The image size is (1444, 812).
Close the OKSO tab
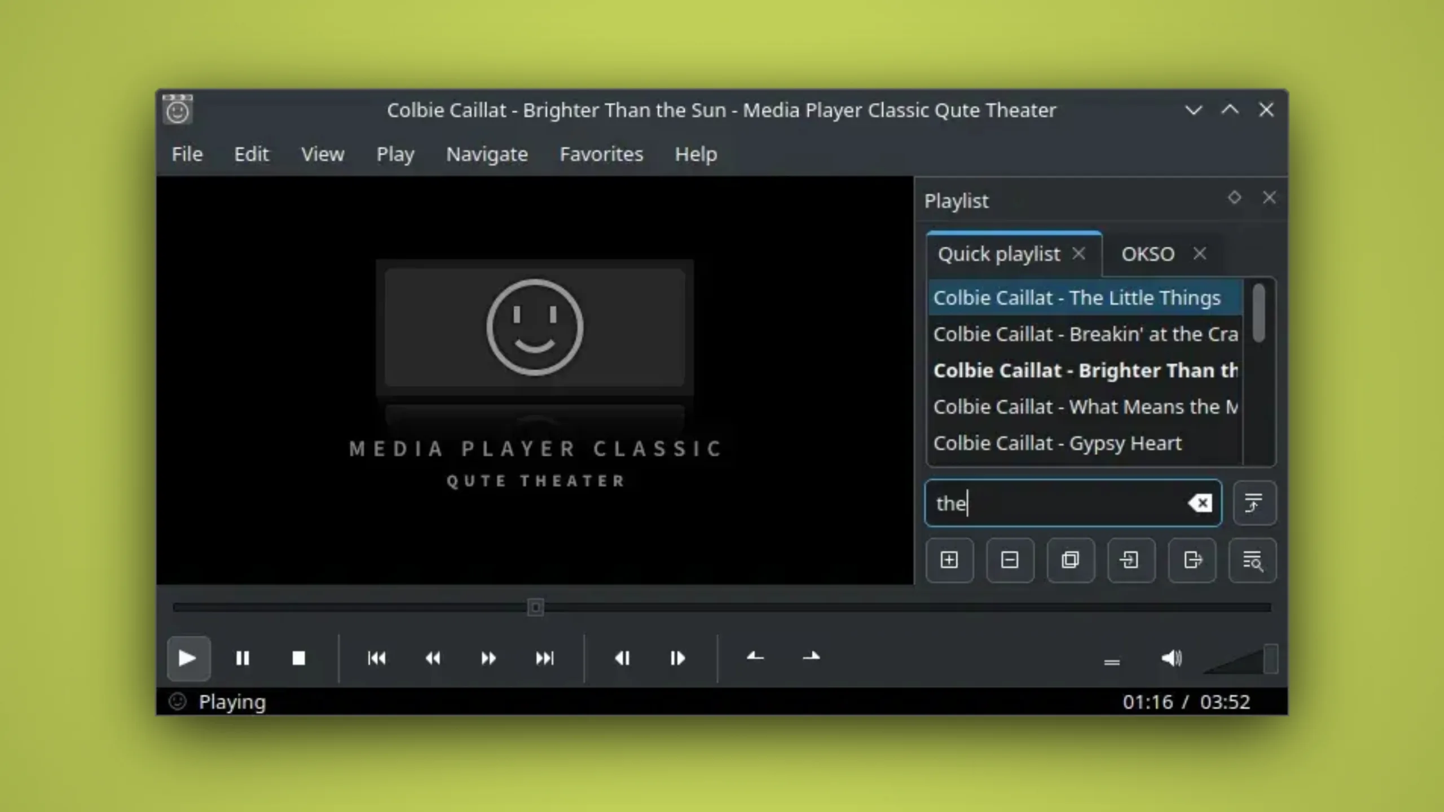pyautogui.click(x=1200, y=254)
